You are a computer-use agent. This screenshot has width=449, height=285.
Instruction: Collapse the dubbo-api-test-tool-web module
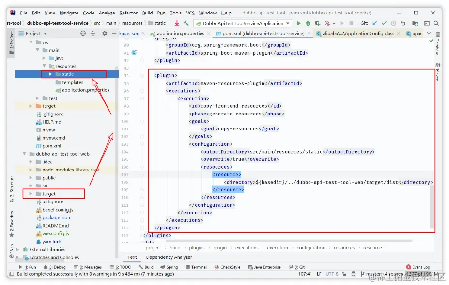[24, 154]
